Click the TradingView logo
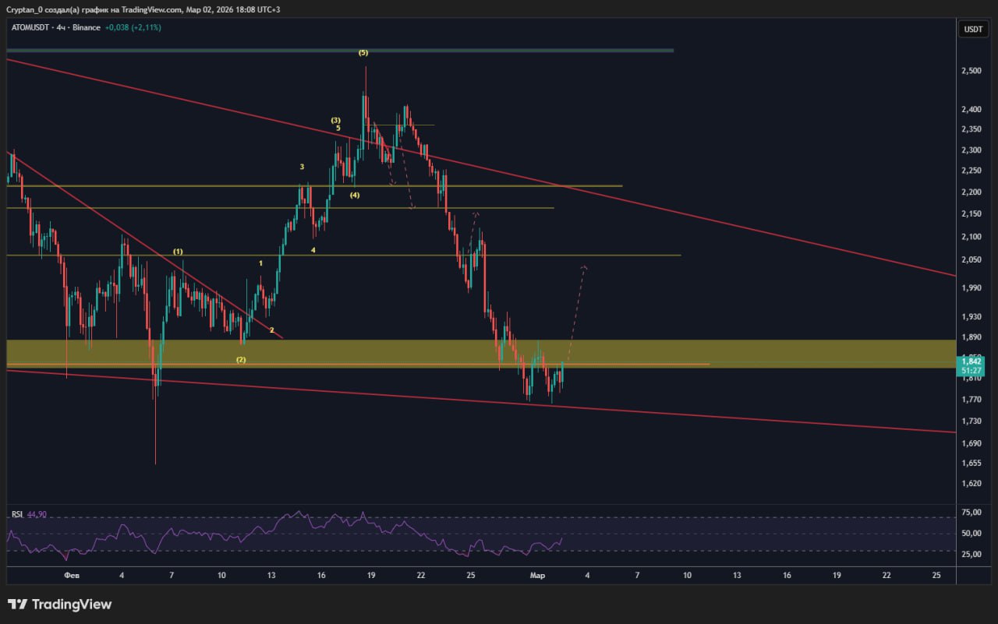The width and height of the screenshot is (998, 624). click(59, 605)
